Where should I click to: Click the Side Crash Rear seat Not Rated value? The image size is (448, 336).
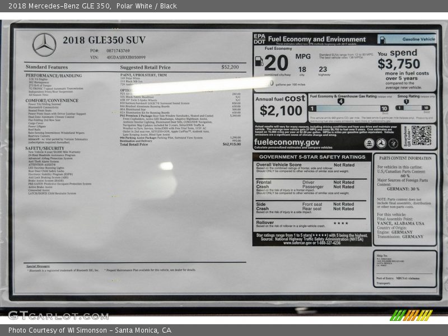click(343, 208)
